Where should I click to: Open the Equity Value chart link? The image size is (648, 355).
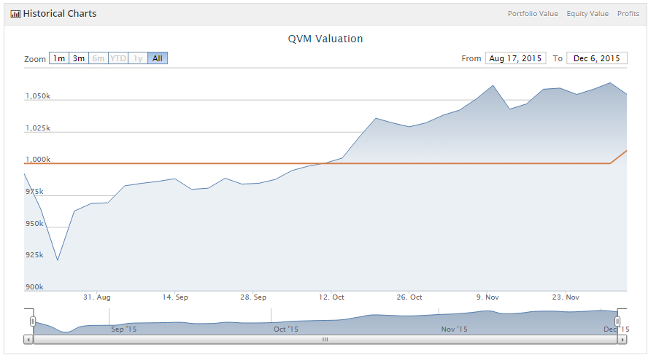pos(587,14)
